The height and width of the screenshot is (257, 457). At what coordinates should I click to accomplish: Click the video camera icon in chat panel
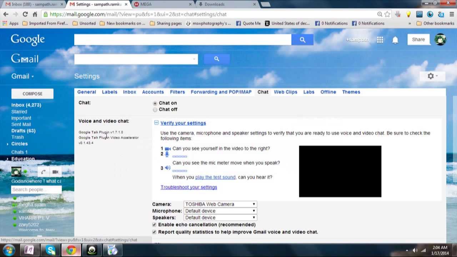(55, 172)
